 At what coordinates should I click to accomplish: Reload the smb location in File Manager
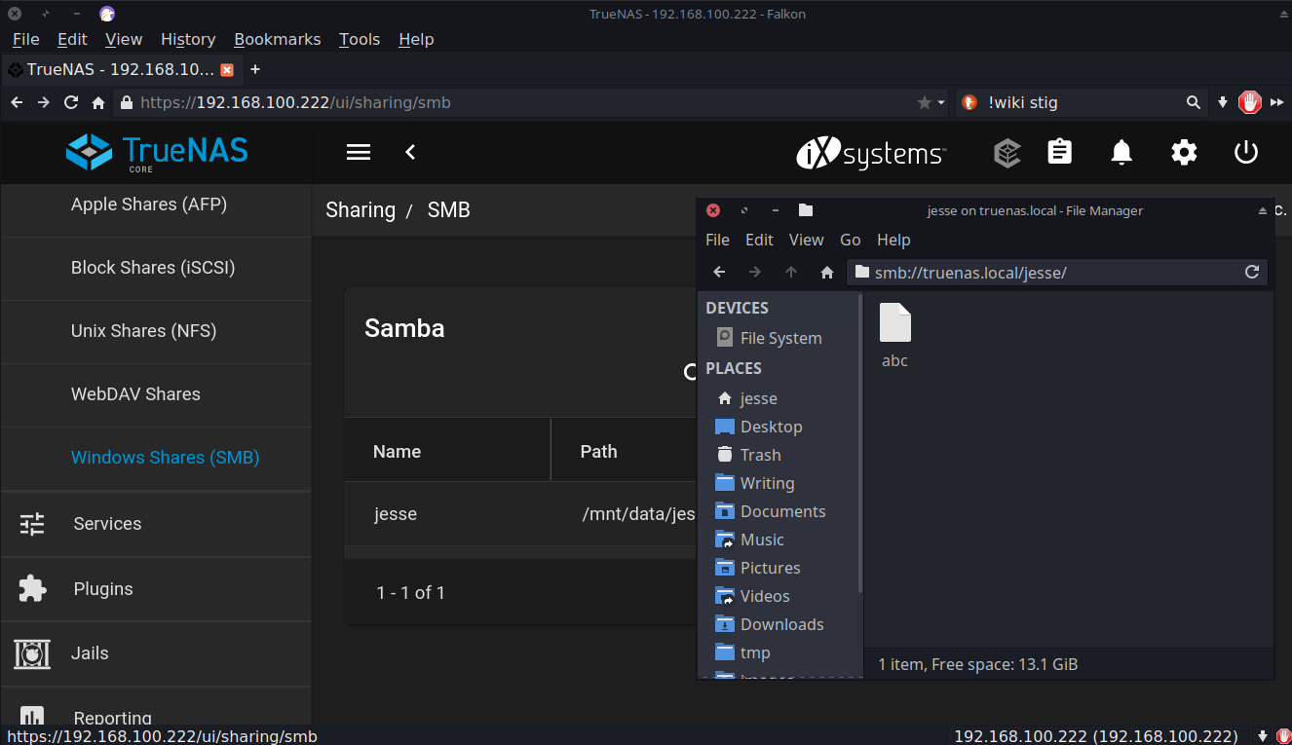1252,273
